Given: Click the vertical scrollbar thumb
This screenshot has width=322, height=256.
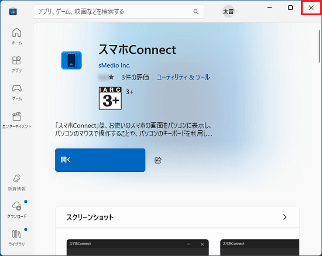Looking at the screenshot, I should tap(319, 46).
